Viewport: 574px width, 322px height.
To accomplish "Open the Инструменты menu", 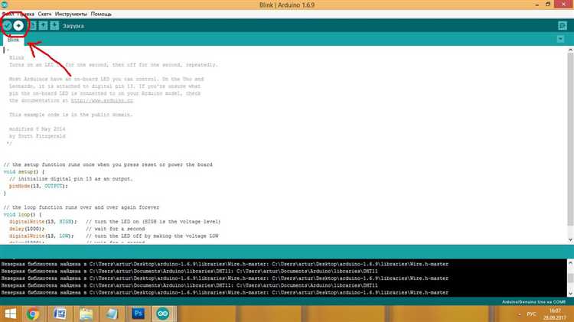I will pos(71,14).
